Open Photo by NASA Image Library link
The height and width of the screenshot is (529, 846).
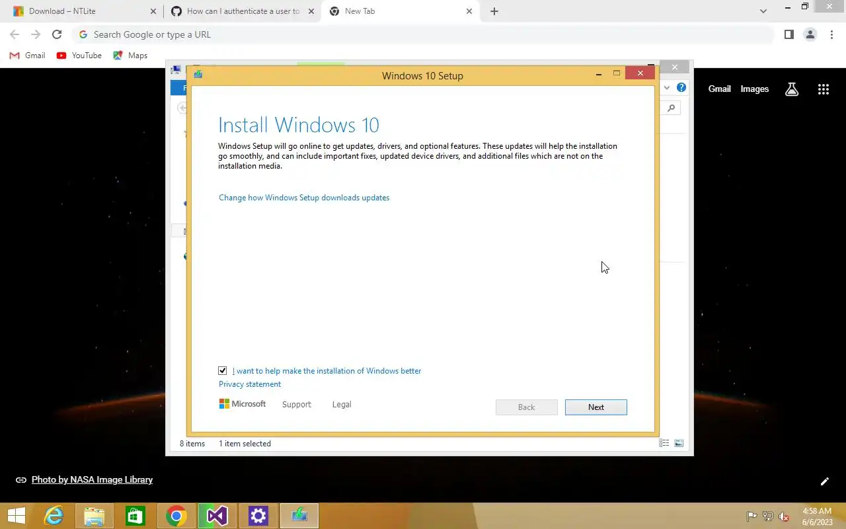click(92, 480)
